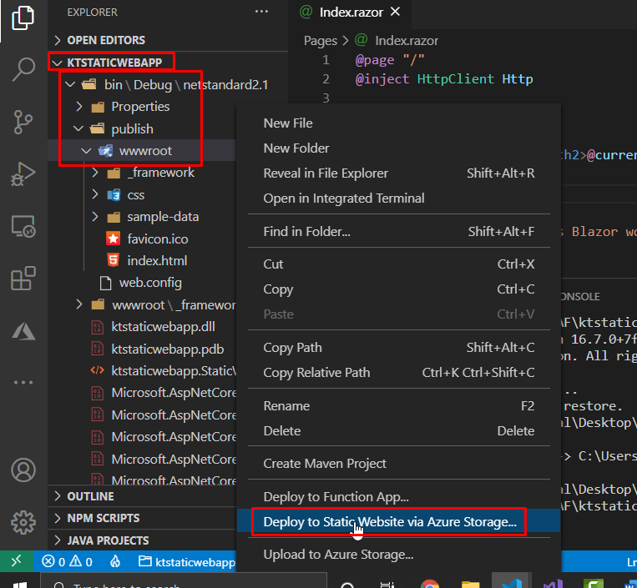Select ktstaticwebapp.dll file
637x588 pixels.
point(163,327)
